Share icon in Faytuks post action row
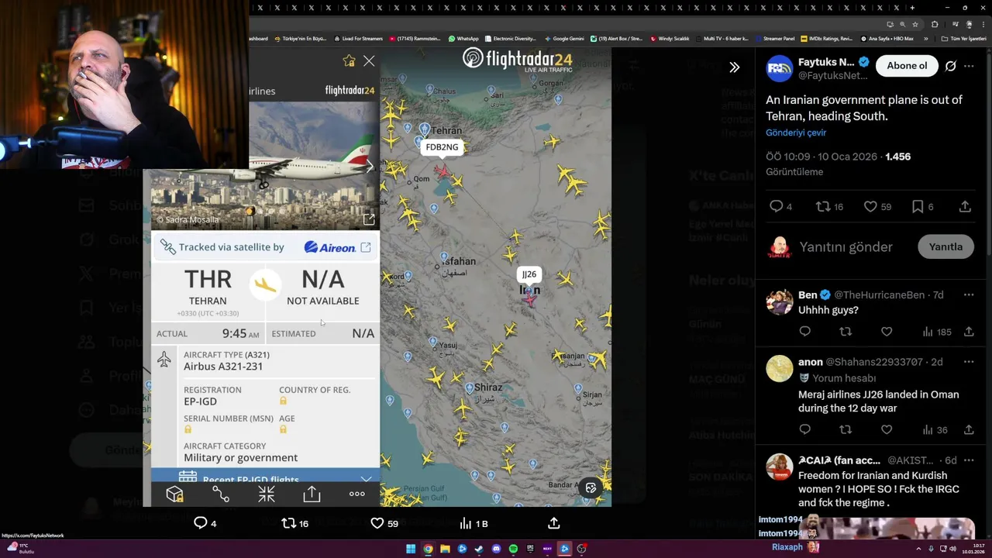992x558 pixels. pos(965,206)
